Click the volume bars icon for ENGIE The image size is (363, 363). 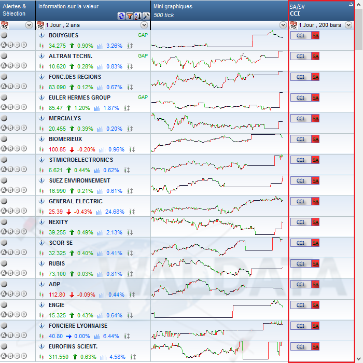pos(100,315)
